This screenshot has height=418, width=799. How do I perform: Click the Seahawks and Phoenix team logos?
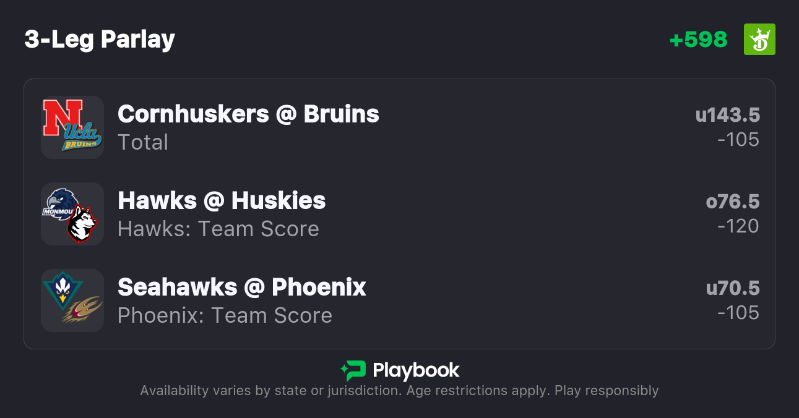(x=72, y=301)
